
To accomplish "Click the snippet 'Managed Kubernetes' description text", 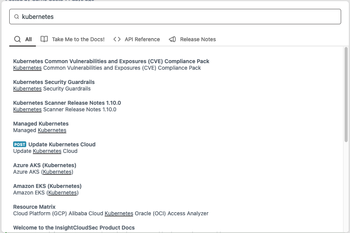I will point(40,130).
